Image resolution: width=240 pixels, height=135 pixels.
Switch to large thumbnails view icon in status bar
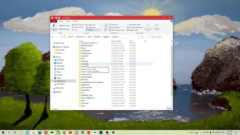pyautogui.click(x=171, y=108)
